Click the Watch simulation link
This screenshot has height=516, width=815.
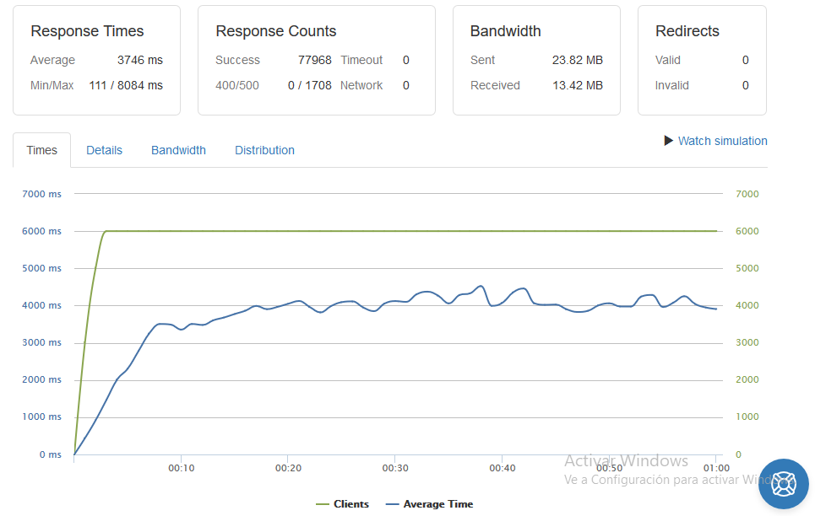(x=722, y=141)
